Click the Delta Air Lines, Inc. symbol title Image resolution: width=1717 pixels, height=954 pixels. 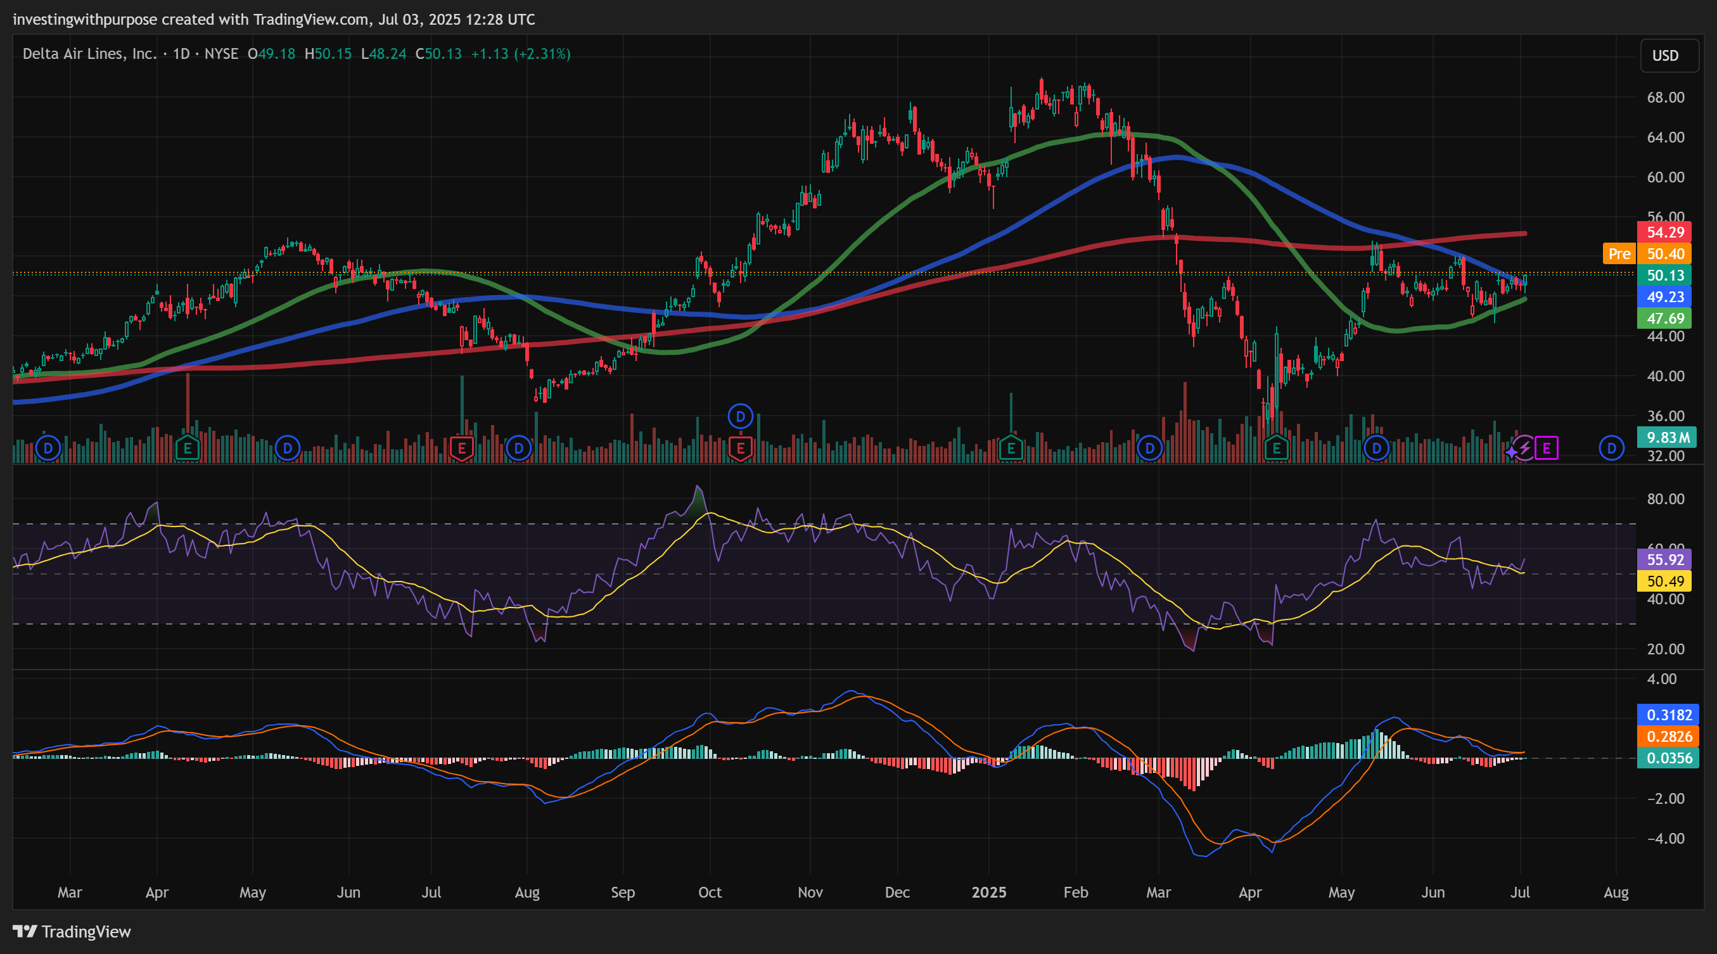[89, 54]
